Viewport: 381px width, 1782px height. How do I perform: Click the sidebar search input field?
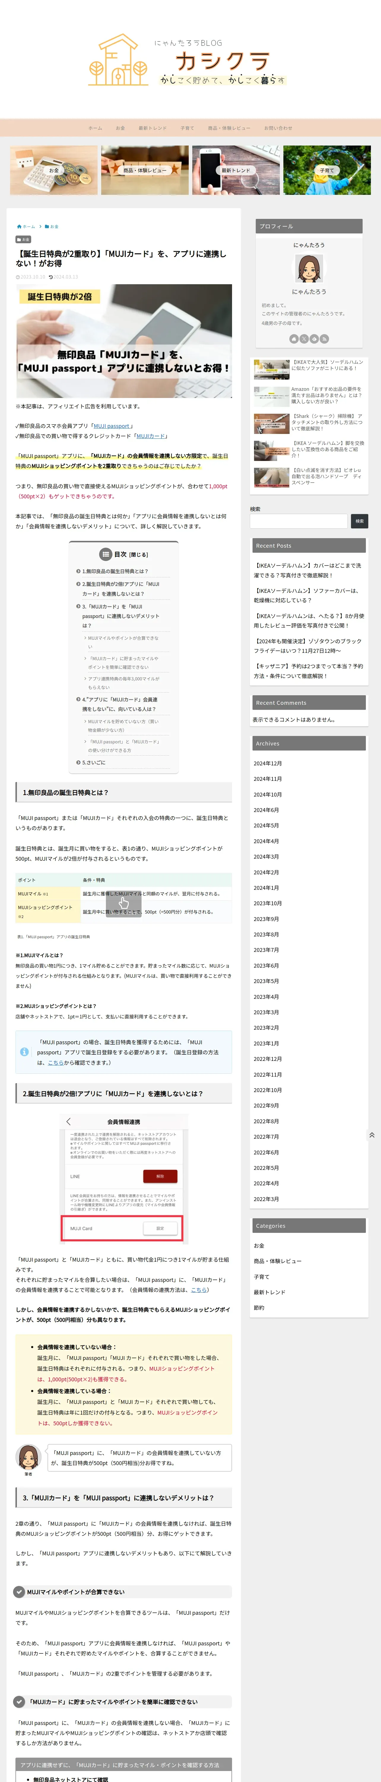point(299,521)
